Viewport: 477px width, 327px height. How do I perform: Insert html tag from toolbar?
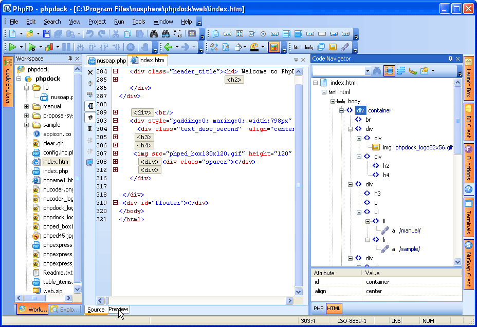pos(298,47)
